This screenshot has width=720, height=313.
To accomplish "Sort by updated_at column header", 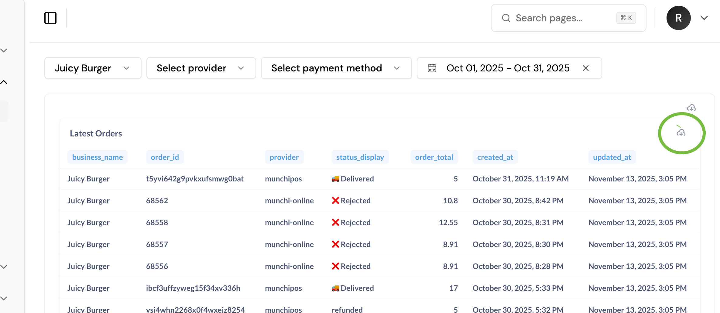I will point(612,157).
